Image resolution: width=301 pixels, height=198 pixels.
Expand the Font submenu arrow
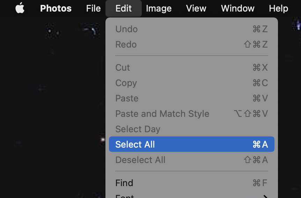click(x=266, y=196)
